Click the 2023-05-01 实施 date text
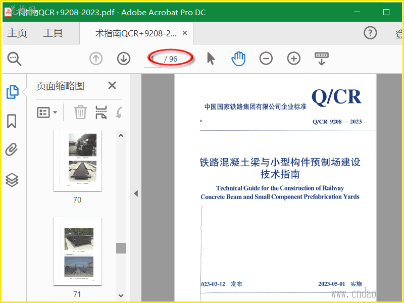This screenshot has height=303, width=404. pyautogui.click(x=340, y=284)
